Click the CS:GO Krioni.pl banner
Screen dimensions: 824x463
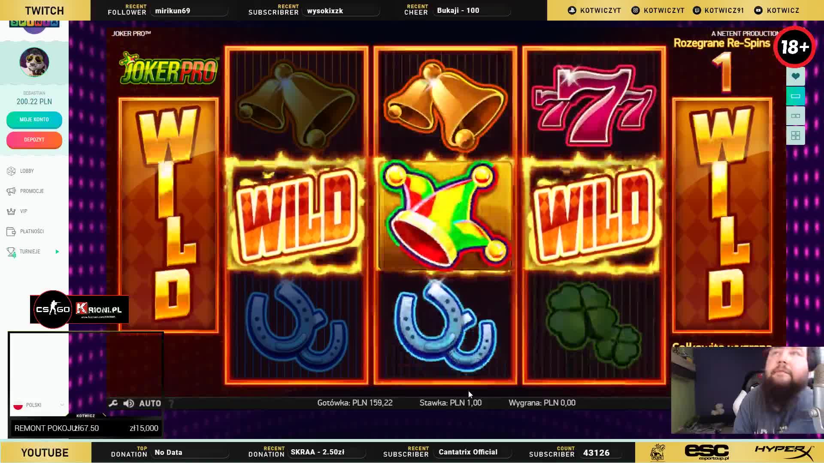[79, 310]
